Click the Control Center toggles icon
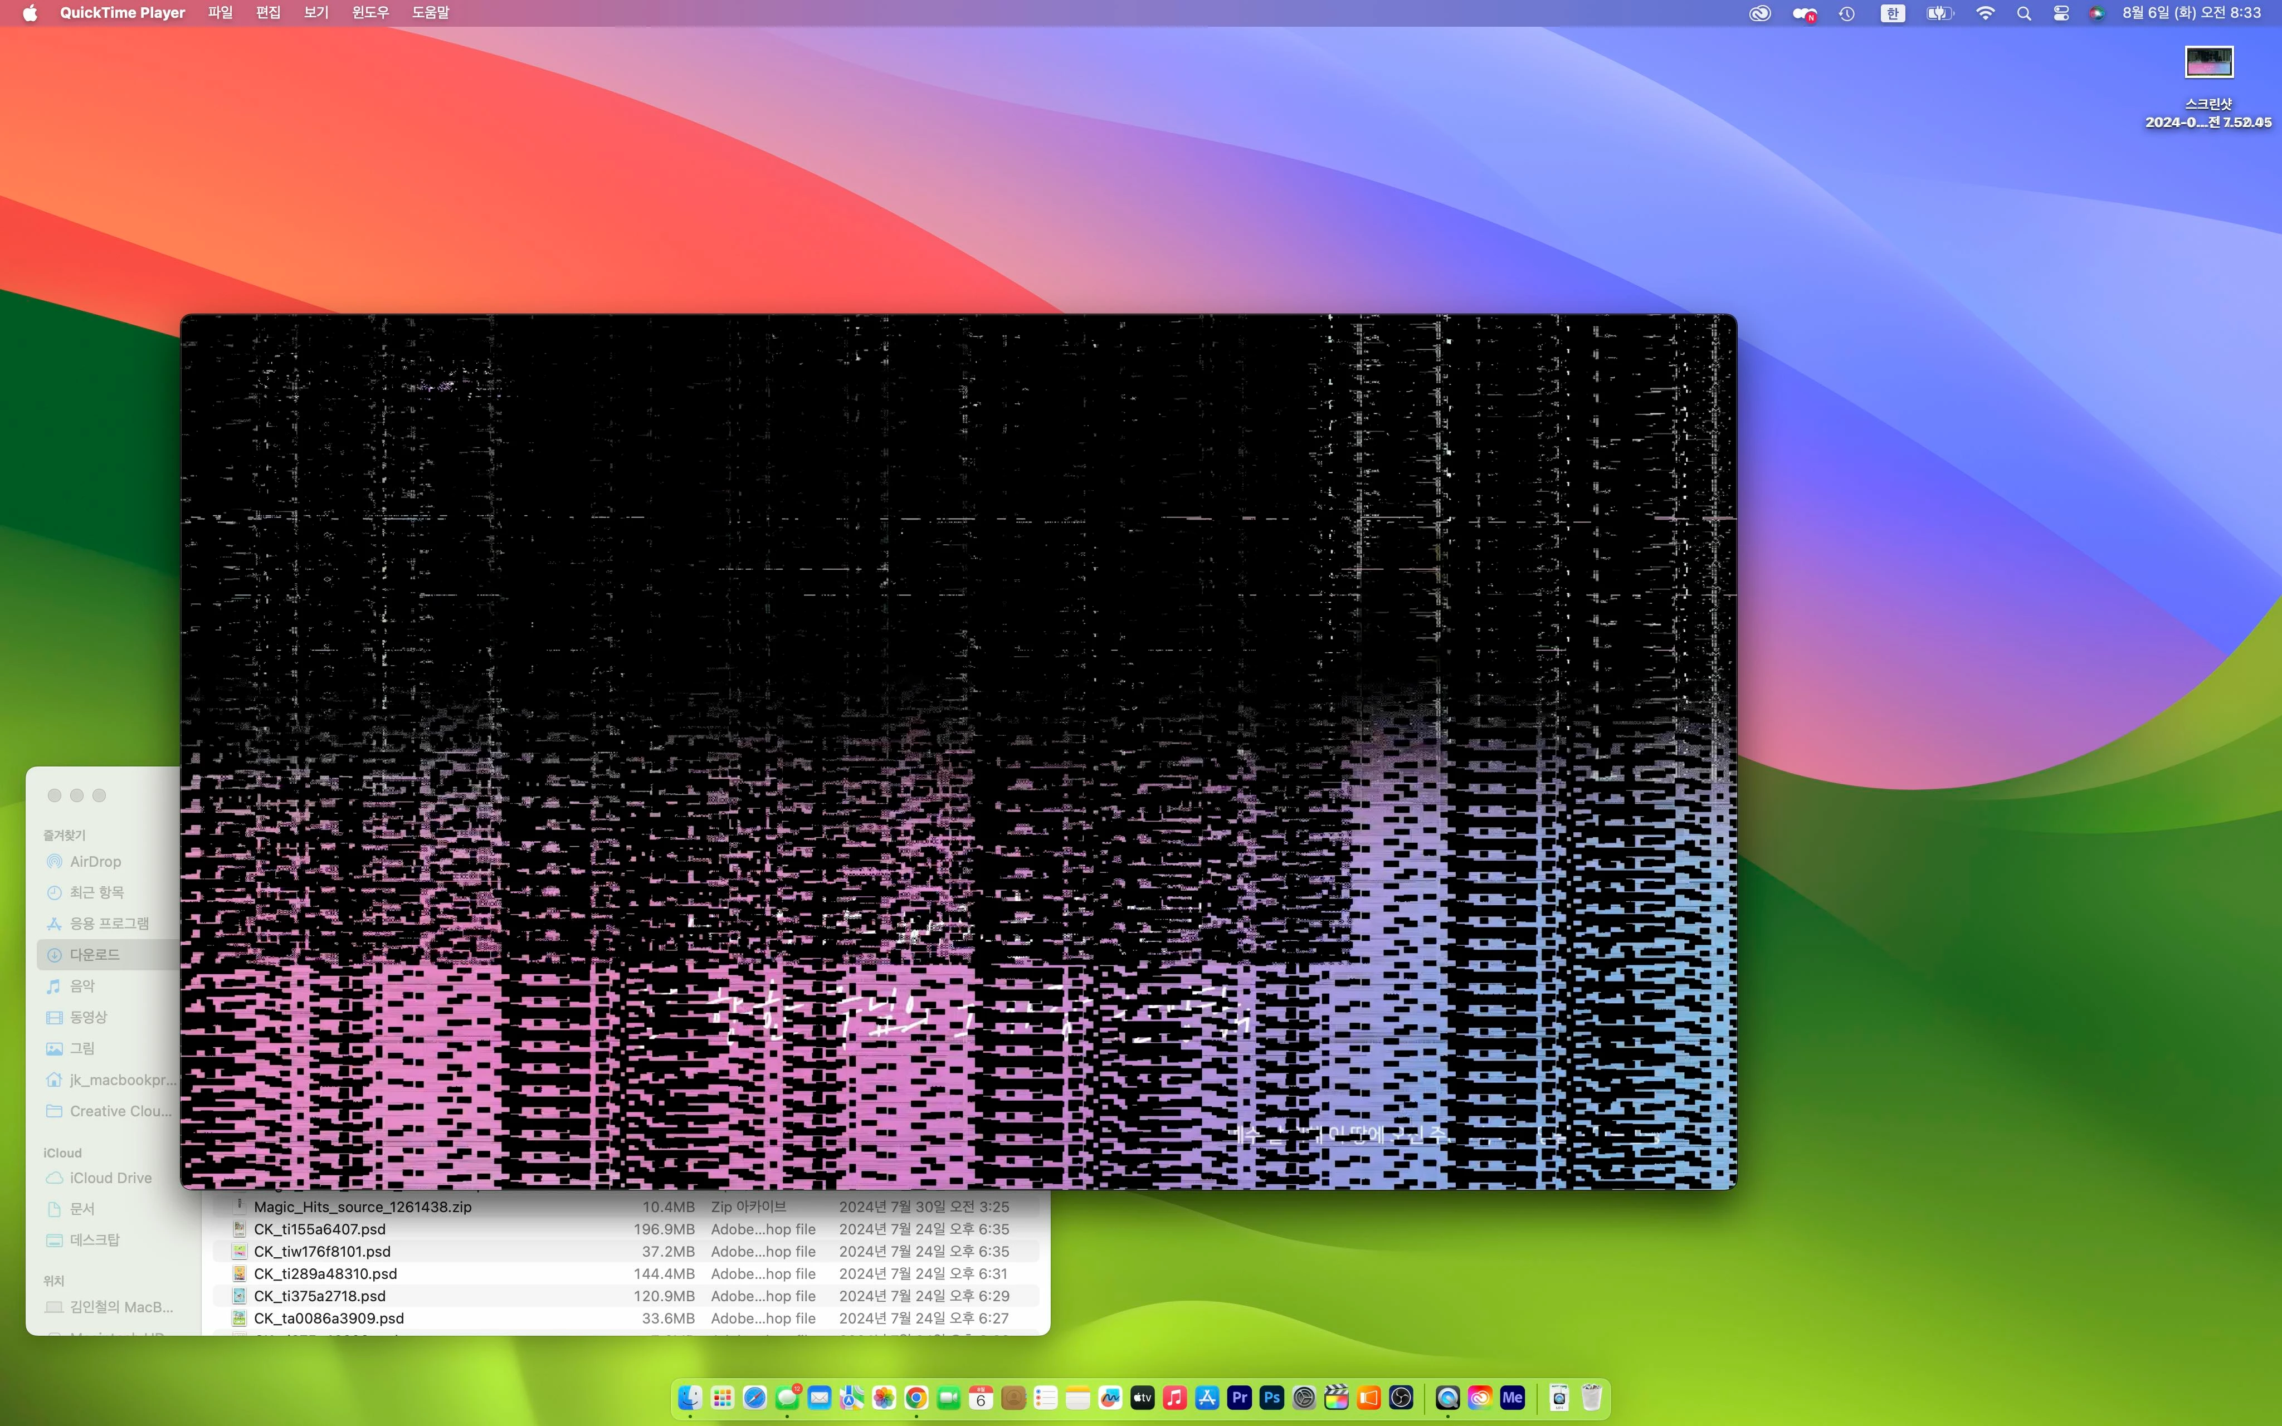Screen dimensions: 2282x1426 pyautogui.click(x=2060, y=13)
